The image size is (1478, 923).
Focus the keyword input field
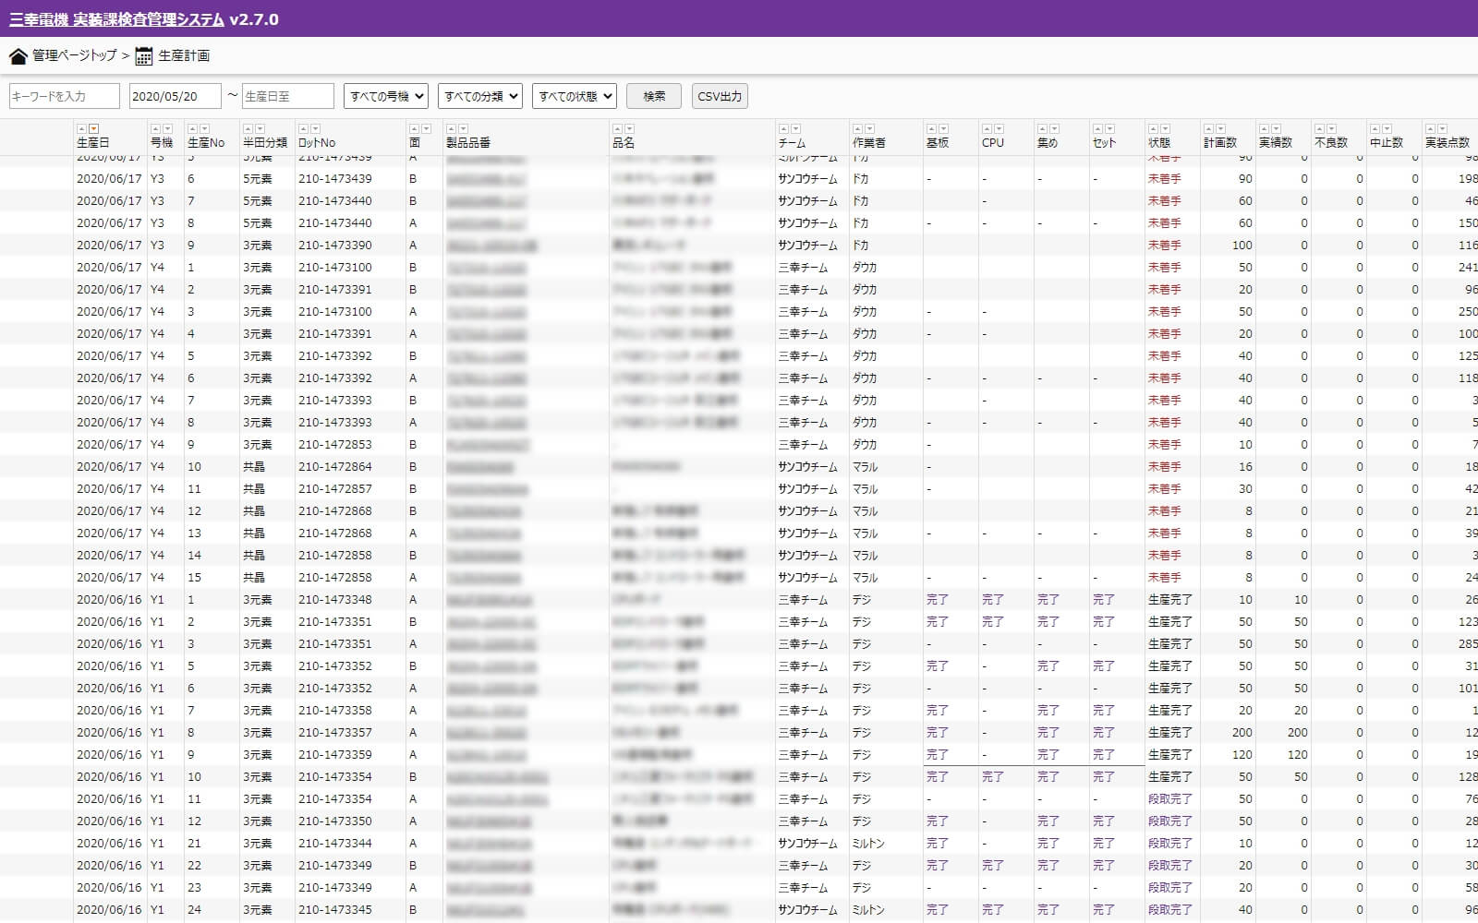65,96
